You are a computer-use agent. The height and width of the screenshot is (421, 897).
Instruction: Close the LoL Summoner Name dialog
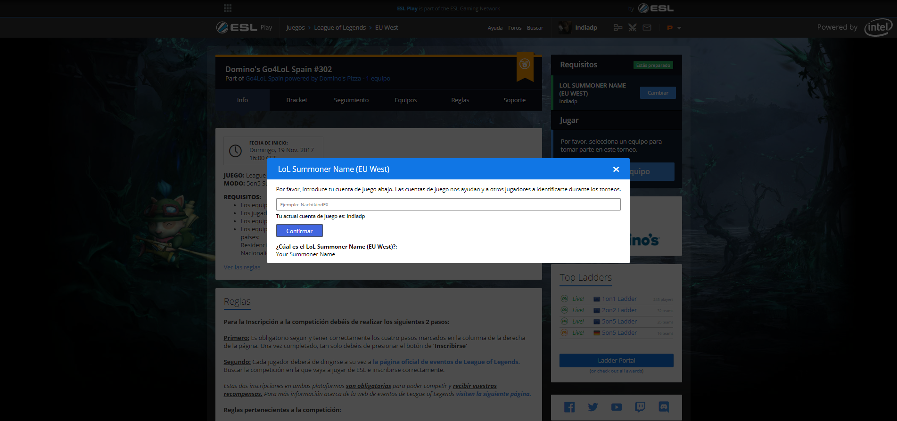tap(616, 170)
